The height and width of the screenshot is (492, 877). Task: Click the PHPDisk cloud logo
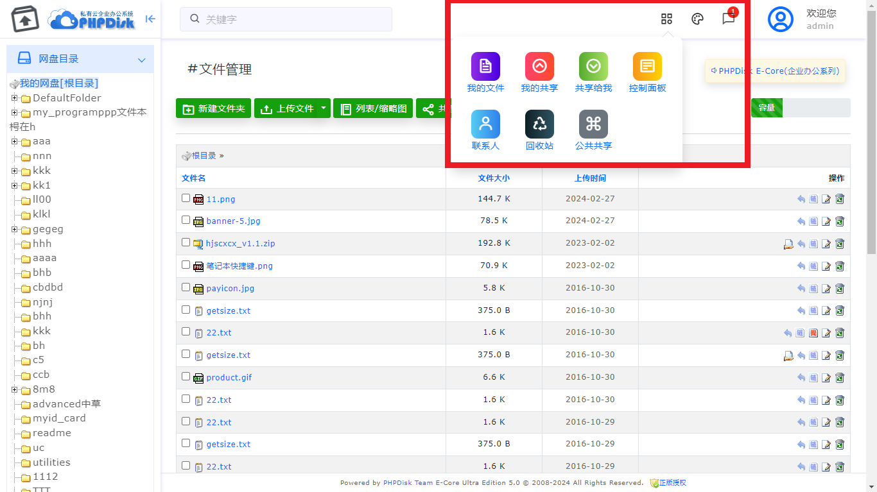tap(91, 19)
